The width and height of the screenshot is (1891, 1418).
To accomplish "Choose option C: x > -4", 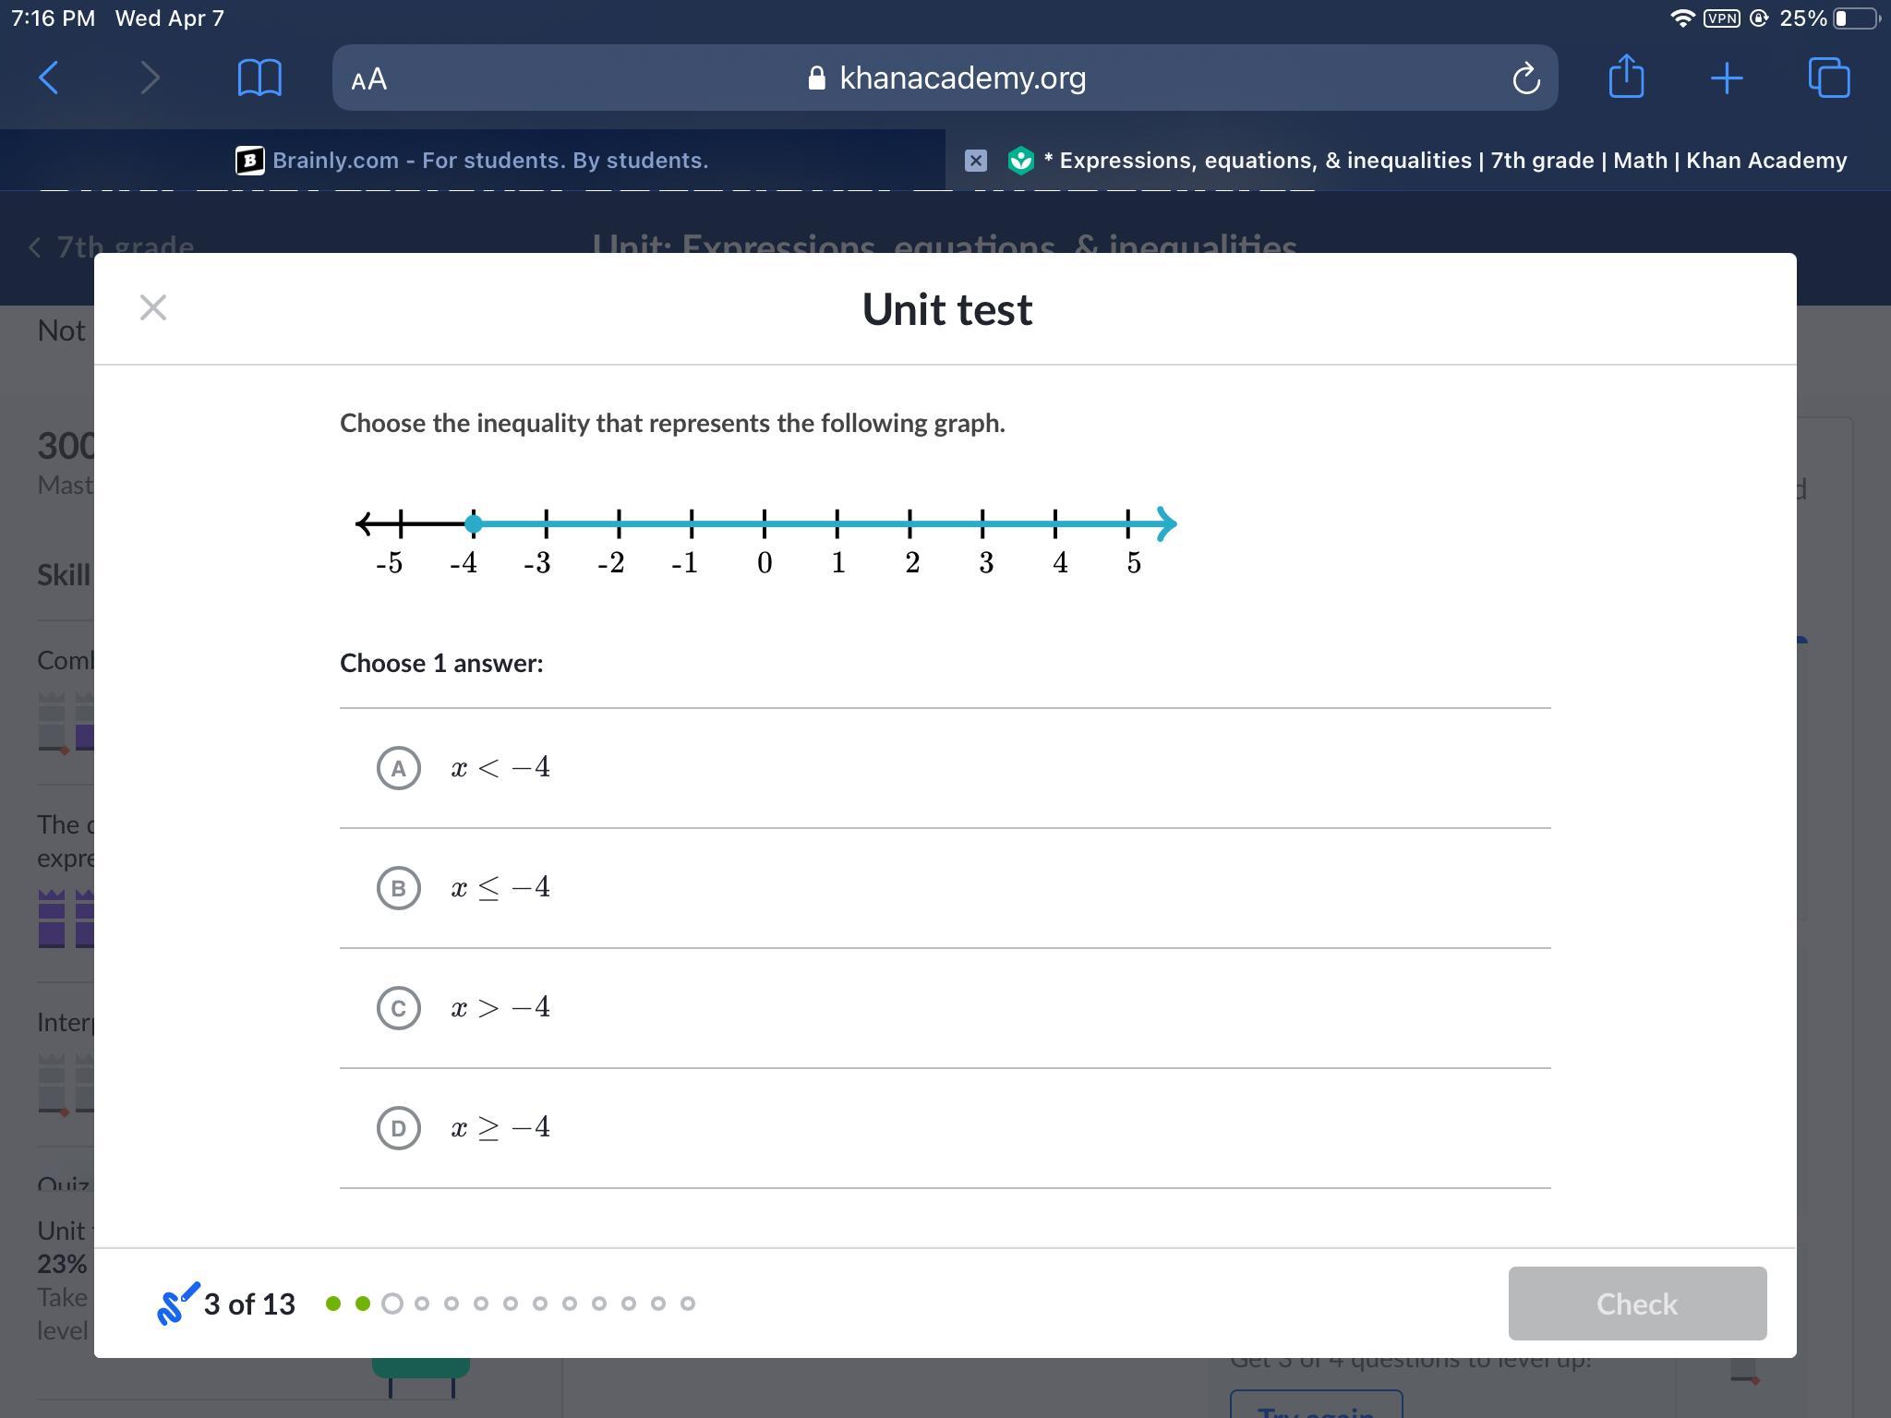I will (399, 1008).
